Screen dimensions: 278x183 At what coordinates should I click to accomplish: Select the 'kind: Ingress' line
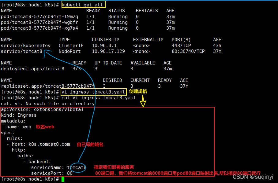pyautogui.click(x=19, y=115)
